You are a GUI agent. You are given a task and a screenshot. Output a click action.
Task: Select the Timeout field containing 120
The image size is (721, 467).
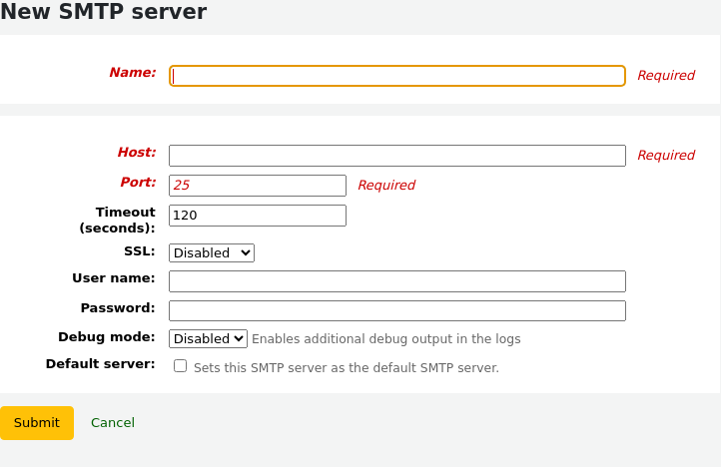coord(257,216)
